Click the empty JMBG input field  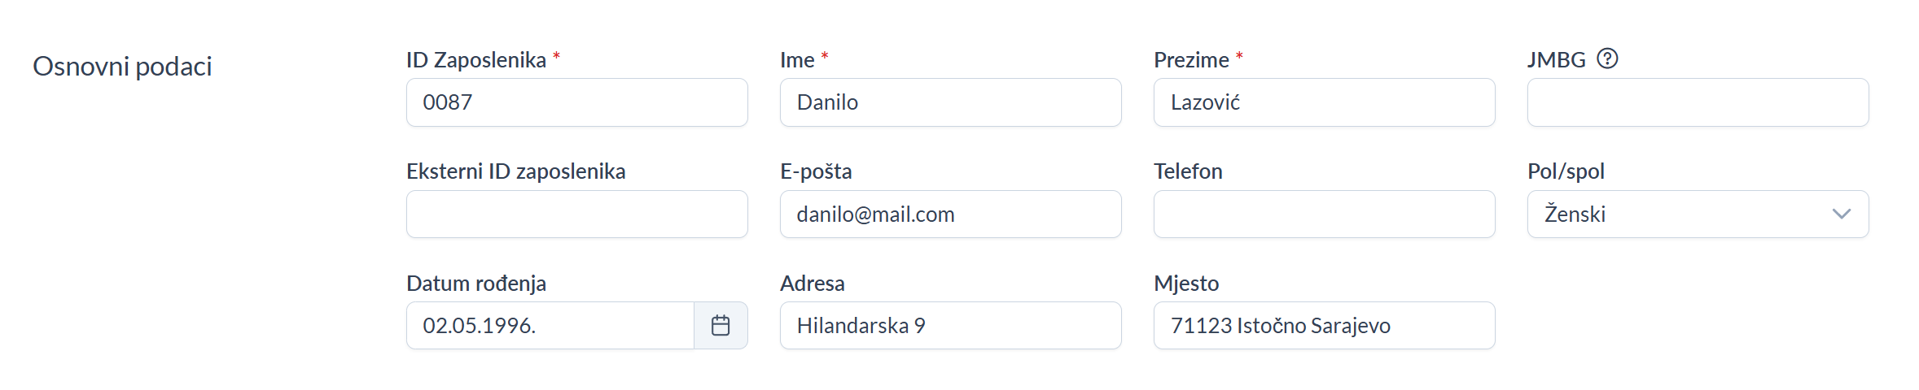click(1698, 102)
